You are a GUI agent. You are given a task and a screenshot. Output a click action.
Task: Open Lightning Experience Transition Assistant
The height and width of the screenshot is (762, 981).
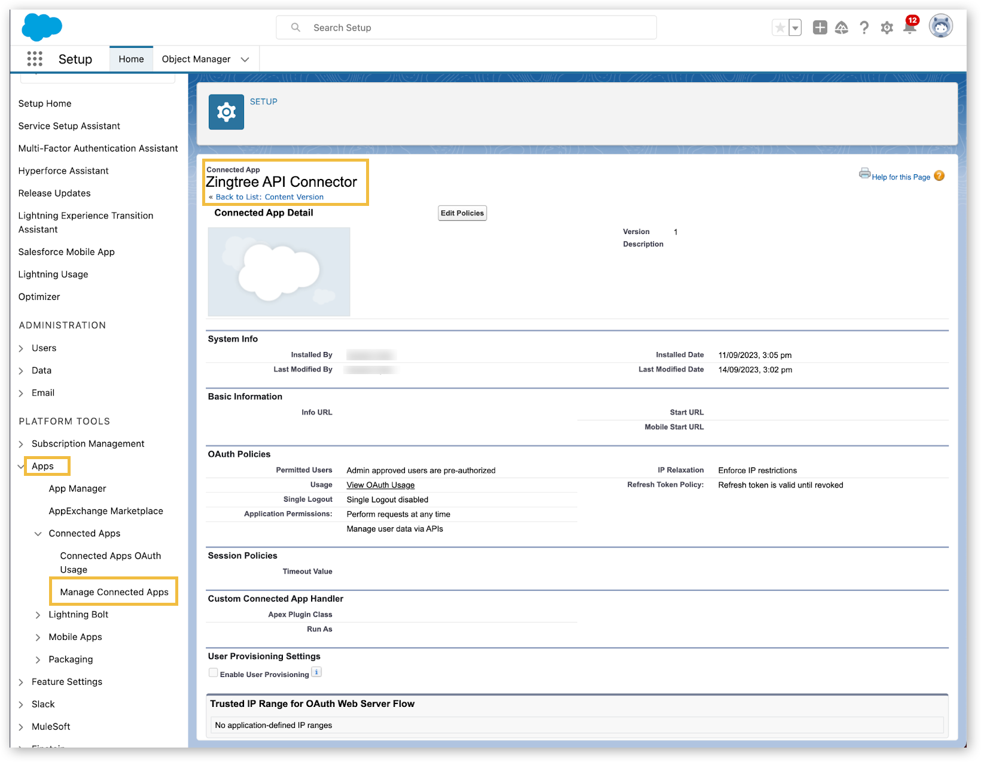[86, 223]
